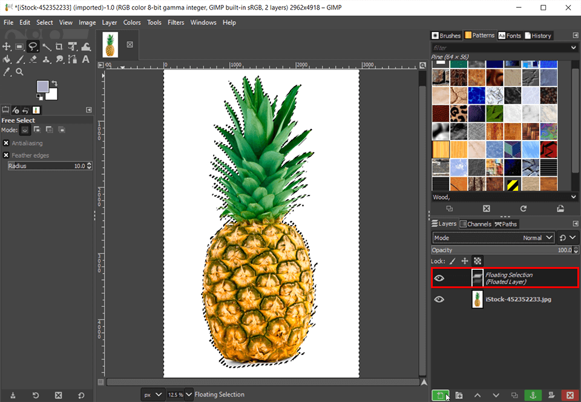581x402 pixels.
Task: Open the layer Mode dropdown
Action: pos(493,238)
